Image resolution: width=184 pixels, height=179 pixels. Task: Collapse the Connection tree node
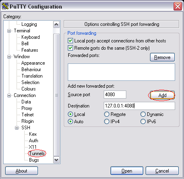coord(9,95)
